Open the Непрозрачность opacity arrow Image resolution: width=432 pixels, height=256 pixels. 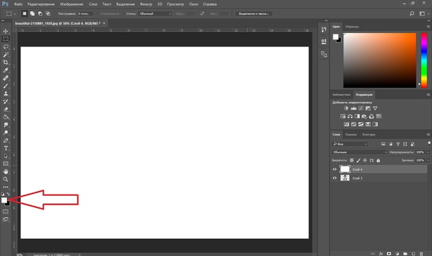428,152
